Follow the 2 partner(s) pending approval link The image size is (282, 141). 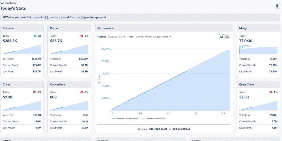click(76, 17)
